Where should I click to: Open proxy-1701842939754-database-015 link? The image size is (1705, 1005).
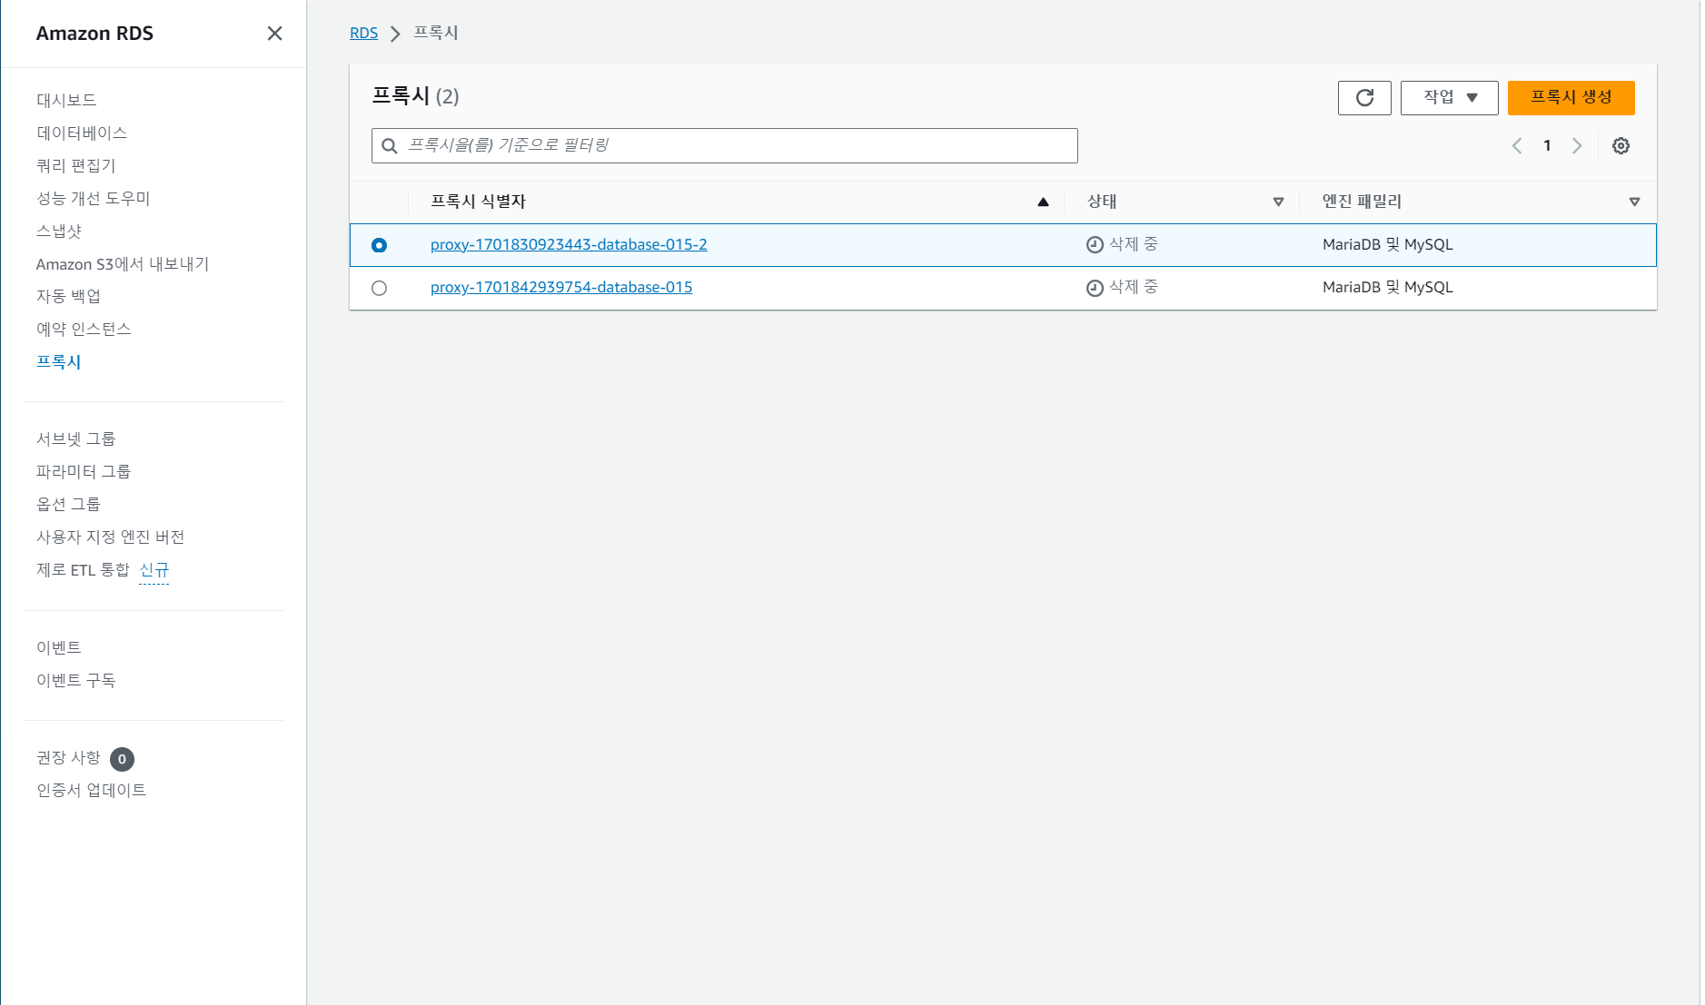(561, 287)
